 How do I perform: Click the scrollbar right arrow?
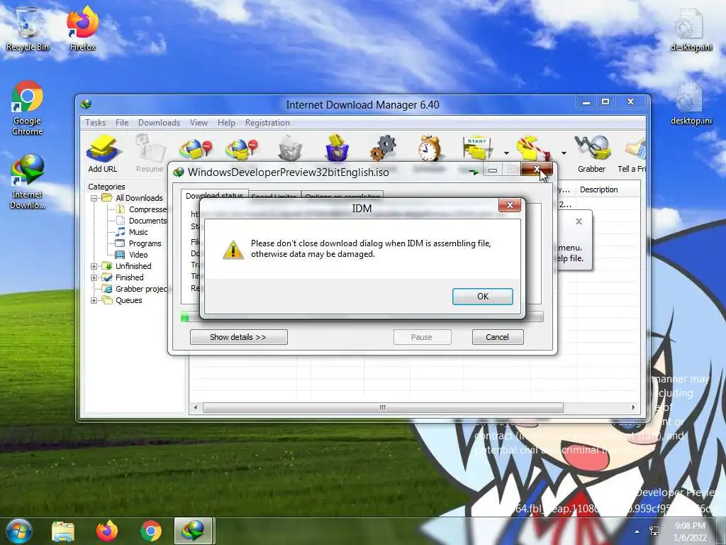click(633, 408)
